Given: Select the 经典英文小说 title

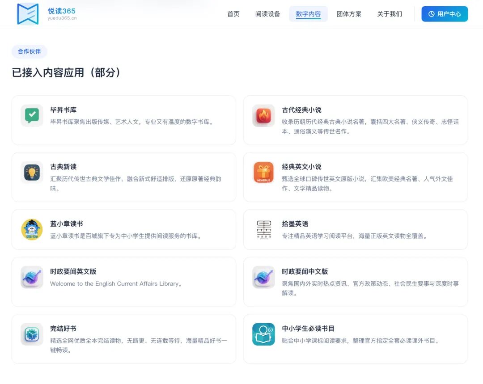Looking at the screenshot, I should [301, 167].
